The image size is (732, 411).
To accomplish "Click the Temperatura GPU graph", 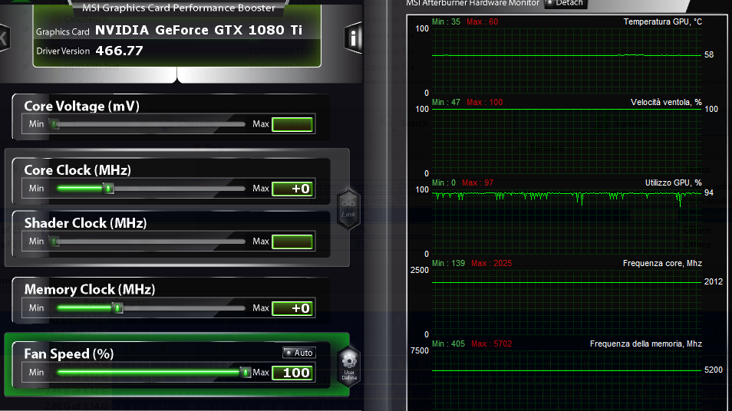I will click(x=567, y=61).
